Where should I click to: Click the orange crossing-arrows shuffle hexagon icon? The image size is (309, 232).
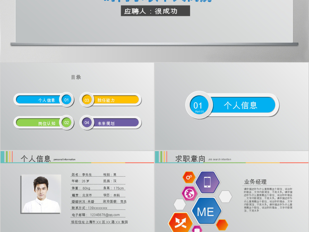coord(181,223)
